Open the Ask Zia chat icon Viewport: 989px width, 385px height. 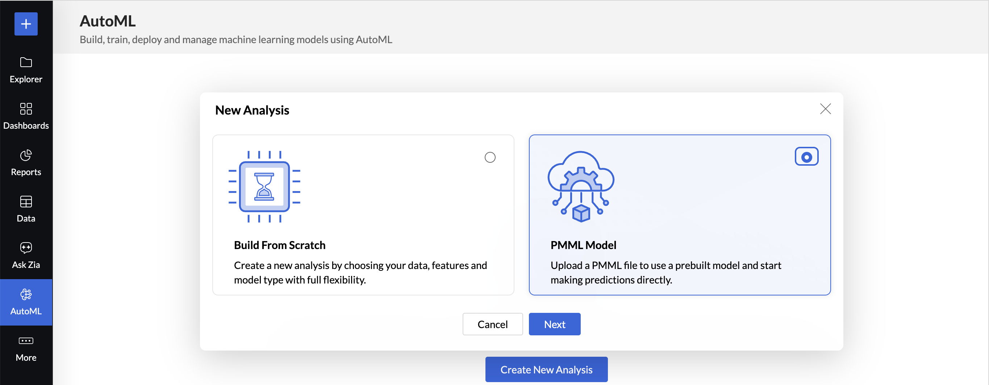[x=26, y=248]
